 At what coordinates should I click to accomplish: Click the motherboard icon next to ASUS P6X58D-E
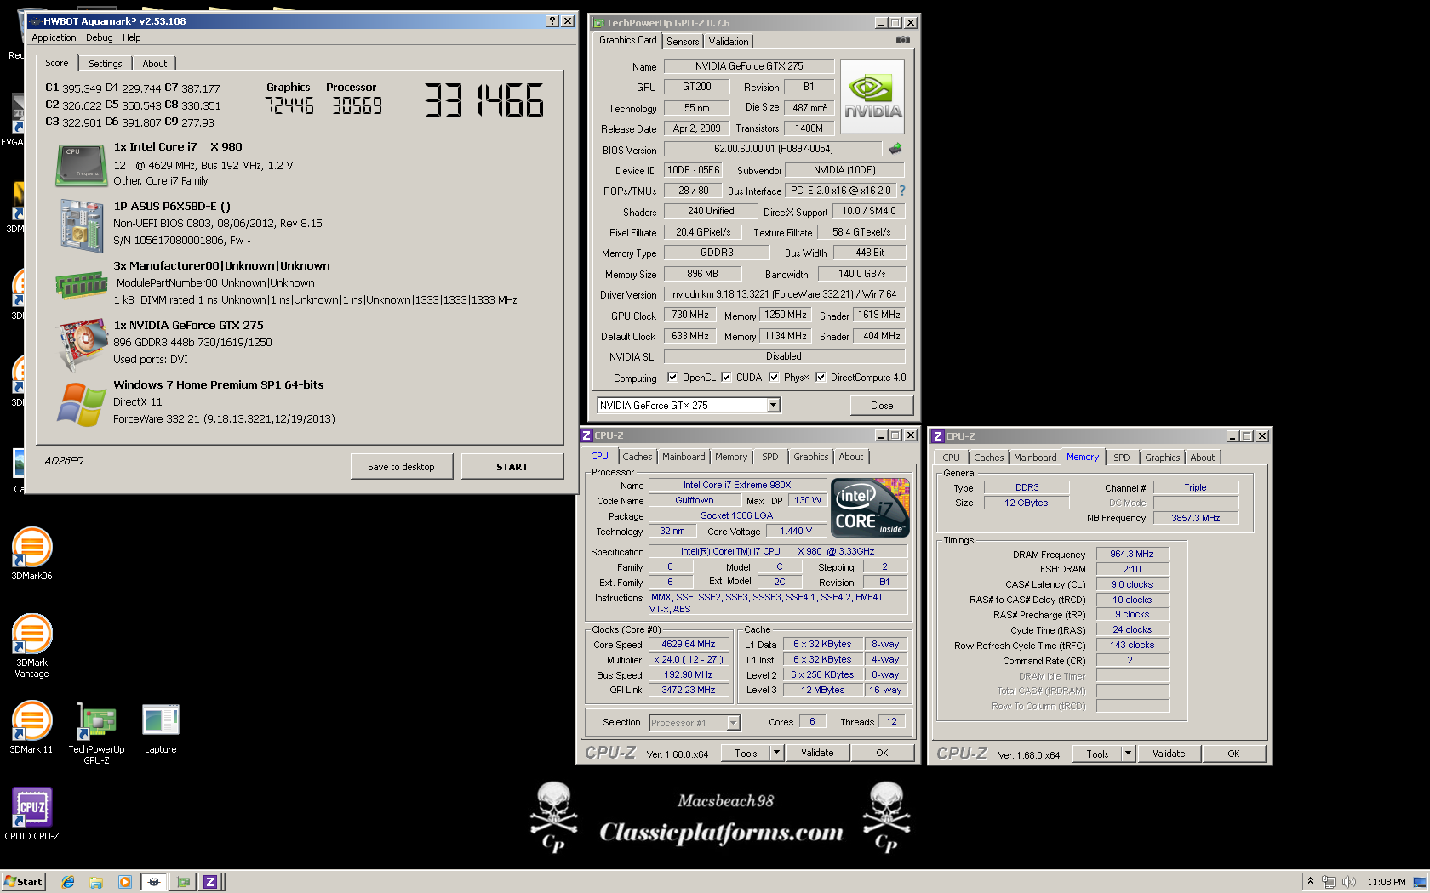(82, 225)
